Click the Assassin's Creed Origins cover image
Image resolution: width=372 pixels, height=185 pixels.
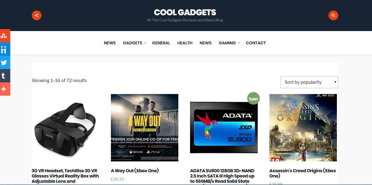pos(303,128)
